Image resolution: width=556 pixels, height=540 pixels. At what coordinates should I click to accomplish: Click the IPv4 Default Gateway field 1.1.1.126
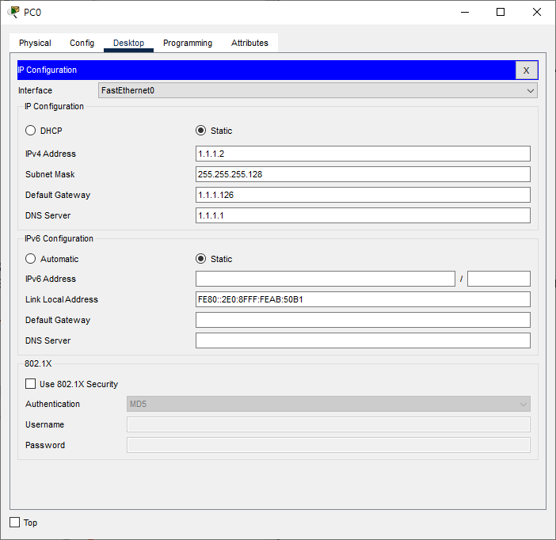tap(363, 195)
